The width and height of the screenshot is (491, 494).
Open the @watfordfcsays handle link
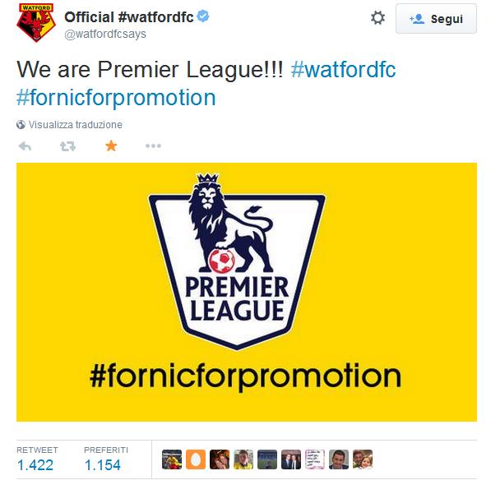(105, 34)
